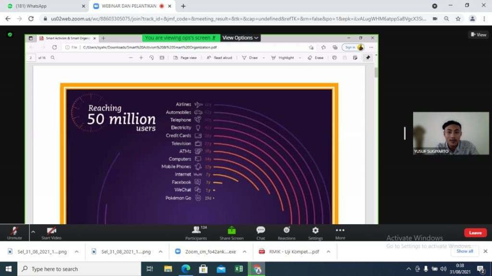
Task: Click camera permission icon in address bar
Action: tap(435, 19)
